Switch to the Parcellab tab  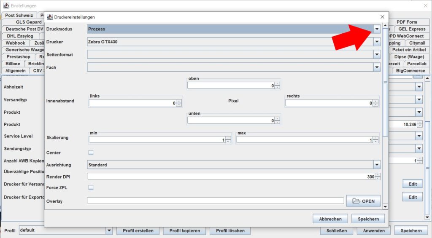click(x=416, y=64)
